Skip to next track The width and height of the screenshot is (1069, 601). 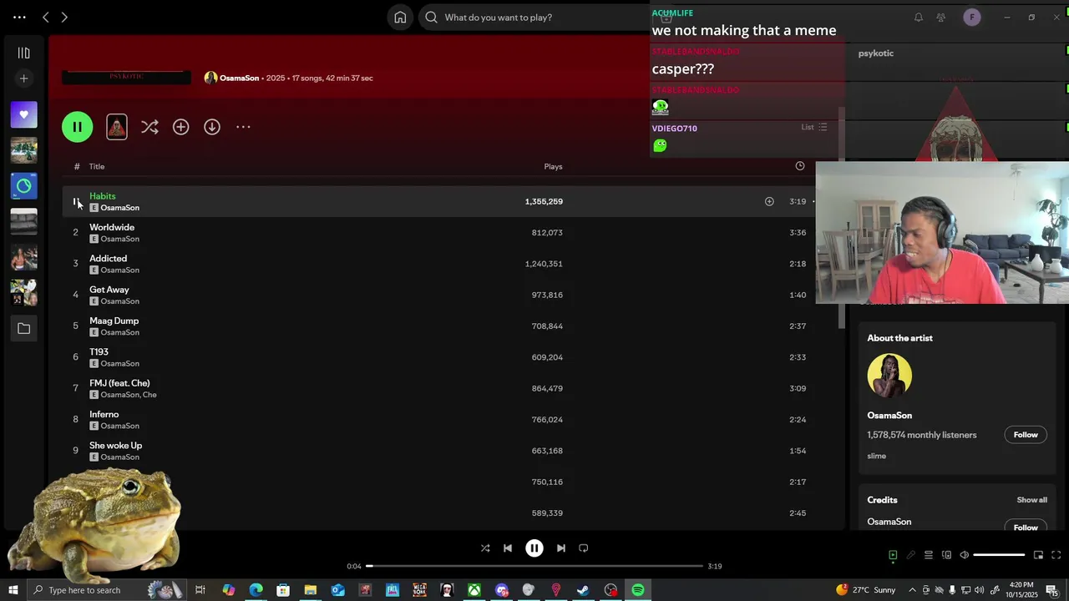tap(561, 548)
